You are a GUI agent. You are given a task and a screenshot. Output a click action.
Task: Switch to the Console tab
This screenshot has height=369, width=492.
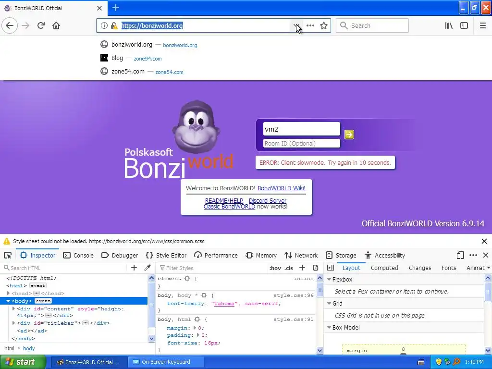coord(78,256)
